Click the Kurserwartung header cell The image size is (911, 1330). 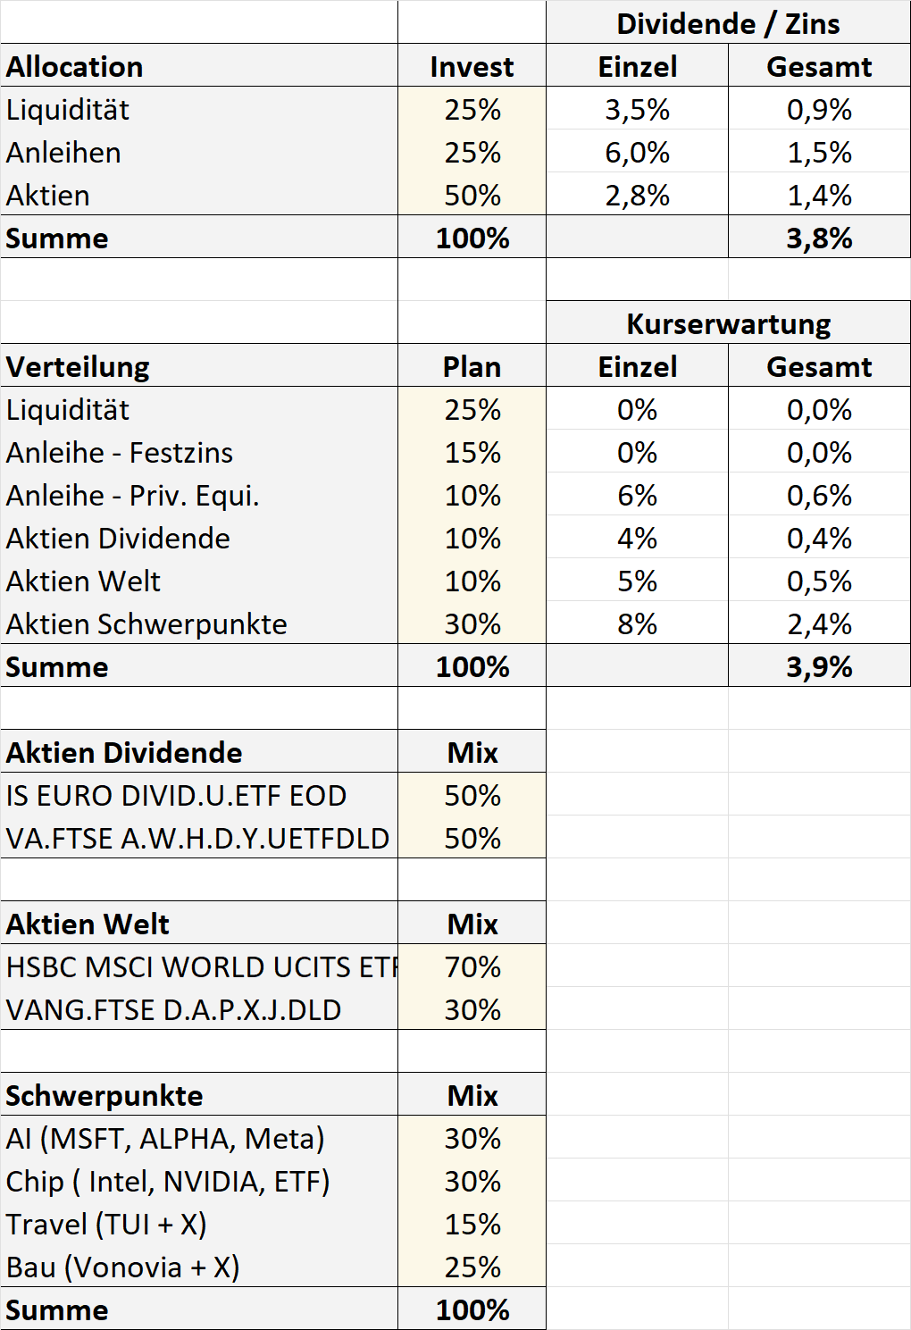[x=728, y=324]
